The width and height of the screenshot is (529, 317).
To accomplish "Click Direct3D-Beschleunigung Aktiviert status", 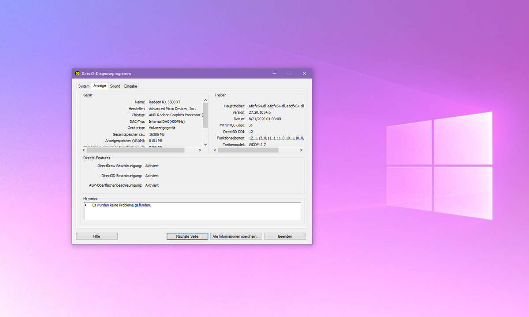I will tap(152, 176).
